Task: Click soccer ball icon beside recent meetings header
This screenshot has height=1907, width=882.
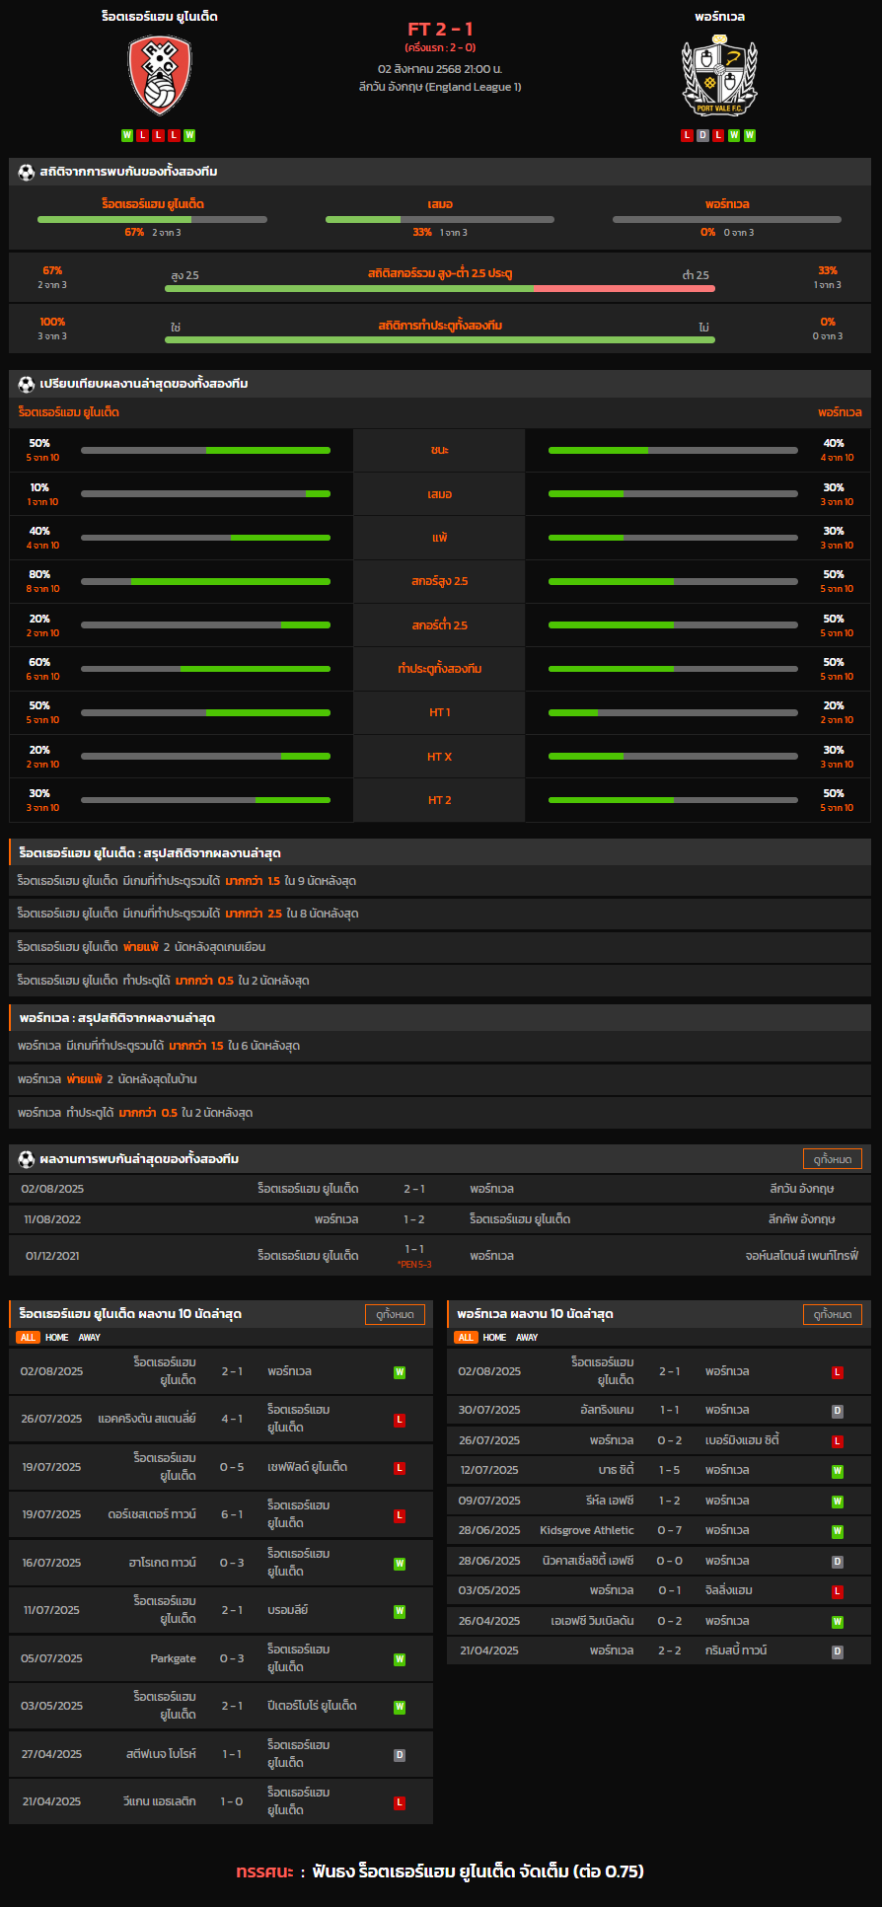Action: point(27,1159)
